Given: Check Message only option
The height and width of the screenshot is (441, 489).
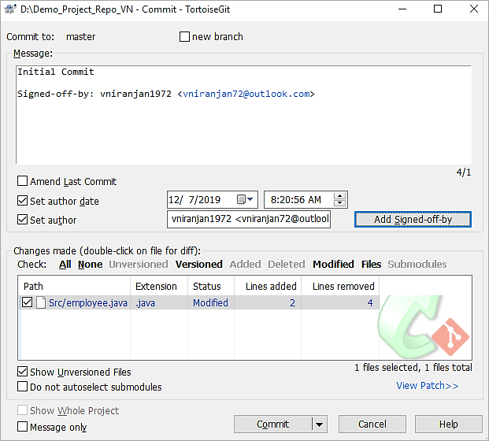Looking at the screenshot, I should (23, 426).
